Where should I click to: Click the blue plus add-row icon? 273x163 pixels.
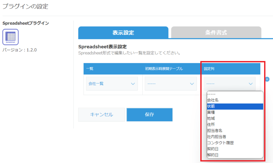click(267, 79)
